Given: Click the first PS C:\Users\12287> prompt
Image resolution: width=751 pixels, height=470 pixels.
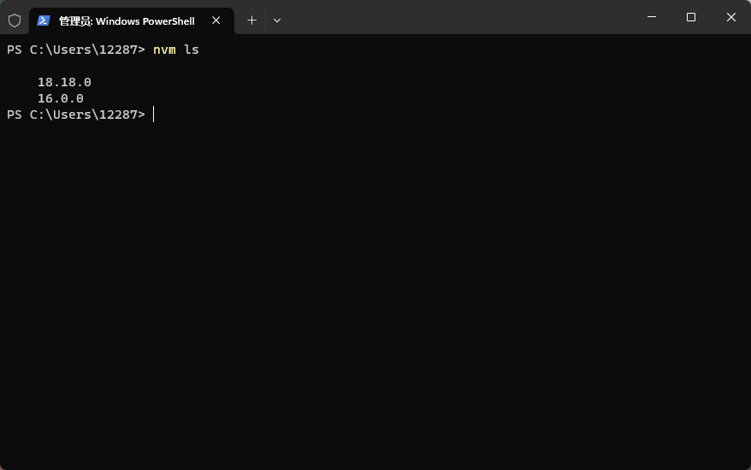Looking at the screenshot, I should (75, 50).
